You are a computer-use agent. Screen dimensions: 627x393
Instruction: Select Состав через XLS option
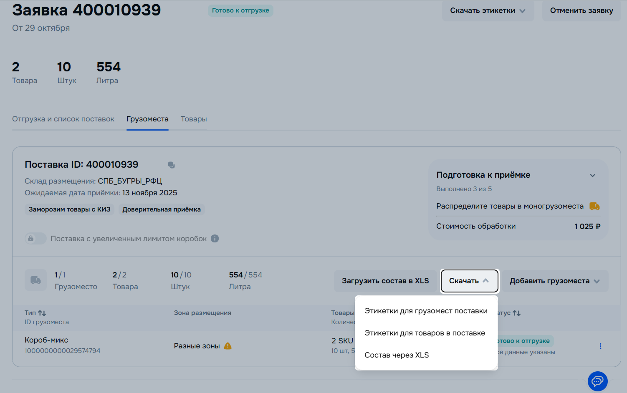click(397, 355)
